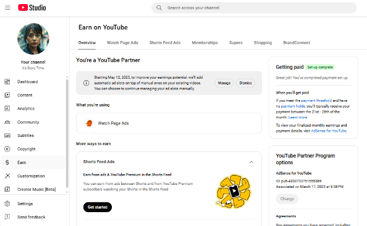Click the Settings gear icon
Screen dimensions: 367x226
point(8,203)
